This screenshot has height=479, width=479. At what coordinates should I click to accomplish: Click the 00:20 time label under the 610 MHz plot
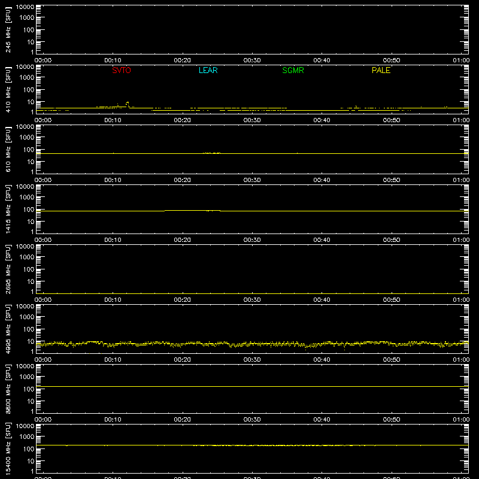(183, 180)
